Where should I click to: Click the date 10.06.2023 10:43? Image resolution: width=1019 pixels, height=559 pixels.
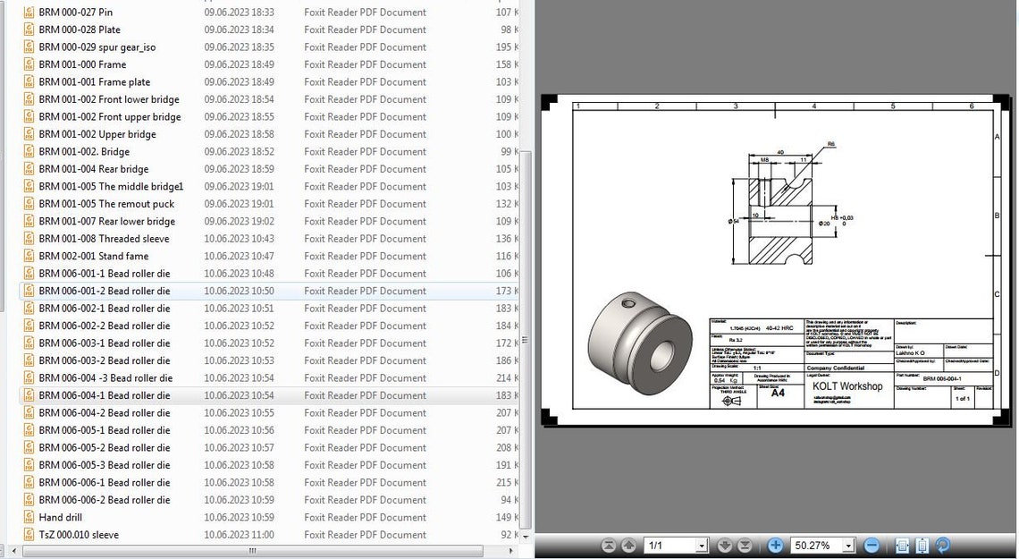(x=240, y=239)
